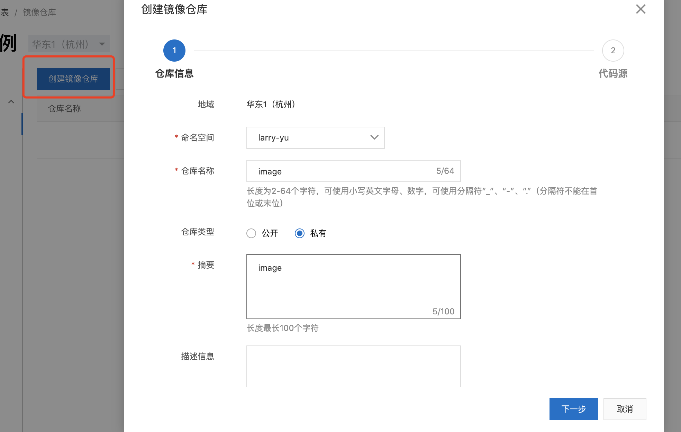
Task: Click the 镜像仓库 breadcrumb item
Action: coord(39,12)
